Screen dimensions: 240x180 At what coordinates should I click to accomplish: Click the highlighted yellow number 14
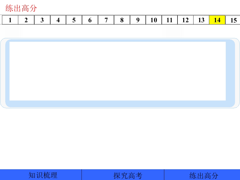coord(217,20)
